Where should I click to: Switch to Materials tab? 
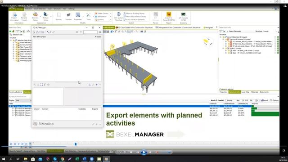[x=254, y=92]
